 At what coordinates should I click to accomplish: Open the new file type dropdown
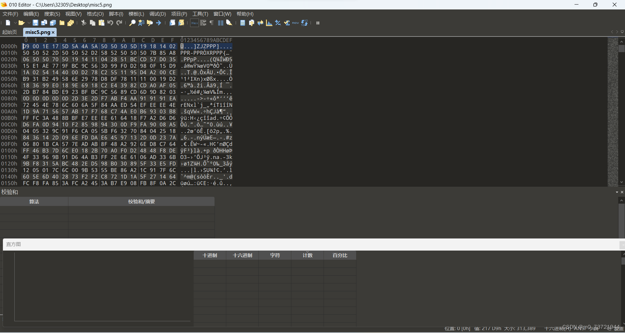[15, 23]
